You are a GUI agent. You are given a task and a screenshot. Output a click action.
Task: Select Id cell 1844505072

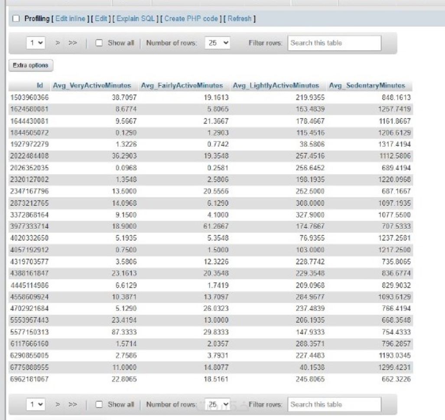[x=29, y=133]
